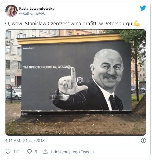
Task: Click the 741 likes count
Action: click(x=17, y=152)
